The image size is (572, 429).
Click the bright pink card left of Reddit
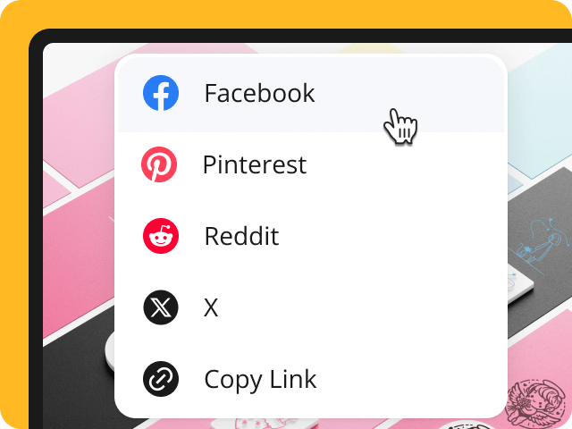coord(79,263)
